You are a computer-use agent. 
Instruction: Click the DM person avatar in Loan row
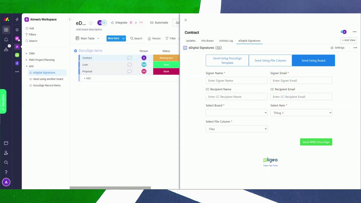point(144,65)
